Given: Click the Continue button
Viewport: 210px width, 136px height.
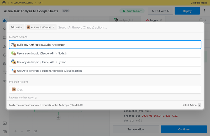Looking at the screenshot, I should (184, 129).
